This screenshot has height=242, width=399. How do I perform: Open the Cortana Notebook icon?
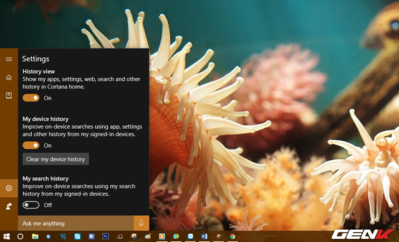(x=9, y=95)
